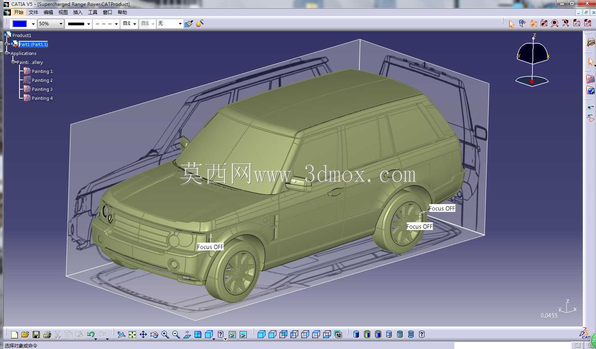Open the 视图 menu

click(x=63, y=12)
